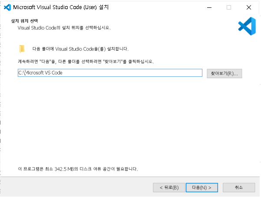The width and height of the screenshot is (261, 197).
Task: Click the "설치 위치를 선택하십시오" subtitle text
Action: [64, 28]
